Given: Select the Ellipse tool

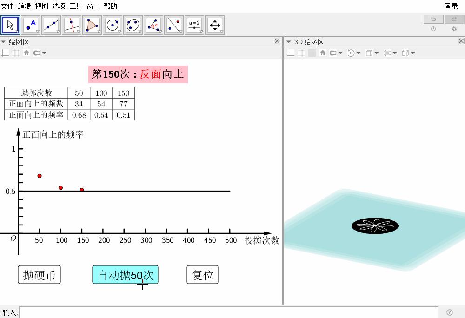Looking at the screenshot, I should [133, 25].
